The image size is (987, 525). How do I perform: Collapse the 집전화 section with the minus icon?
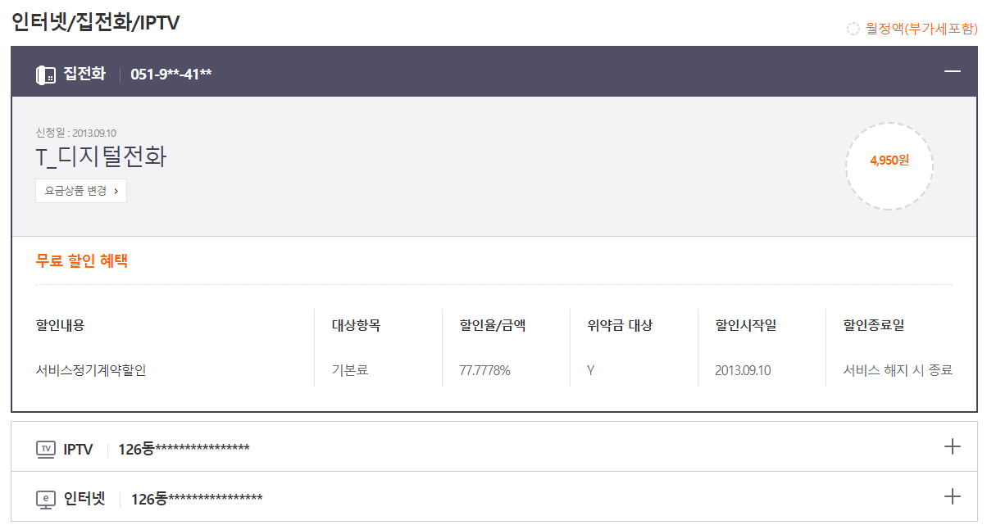point(952,72)
